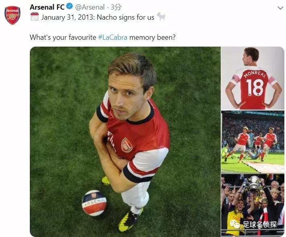Click the calendar emoji before the date
This screenshot has height=237, width=286.
pyautogui.click(x=34, y=17)
